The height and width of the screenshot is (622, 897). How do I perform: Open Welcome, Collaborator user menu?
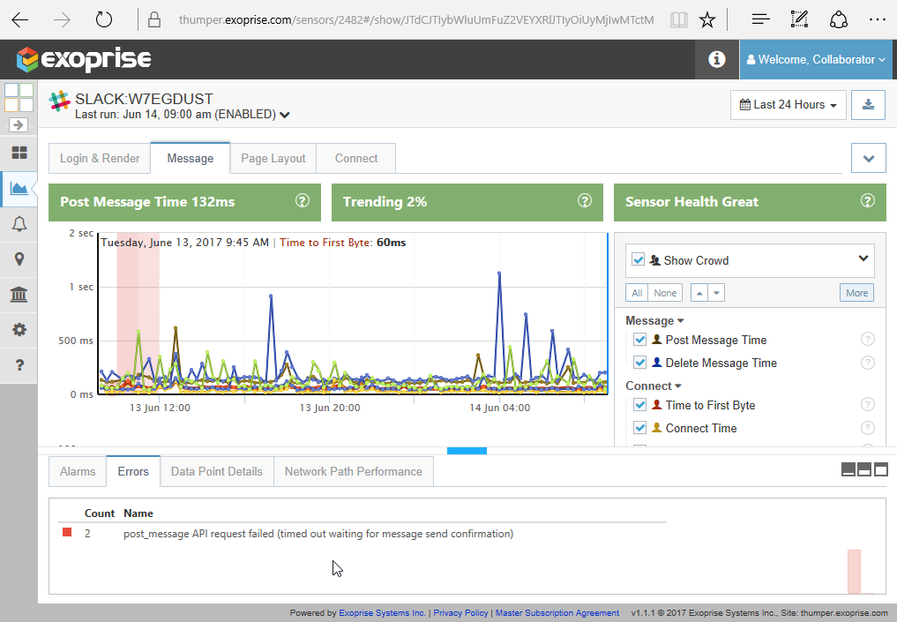pos(816,59)
